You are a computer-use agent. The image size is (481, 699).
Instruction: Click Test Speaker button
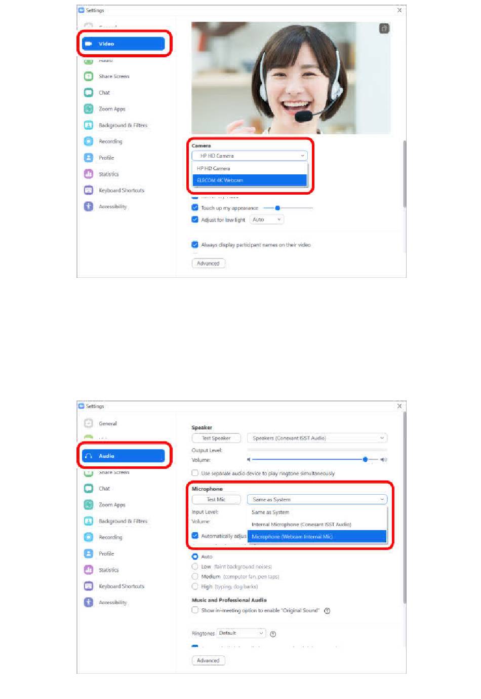coord(216,438)
